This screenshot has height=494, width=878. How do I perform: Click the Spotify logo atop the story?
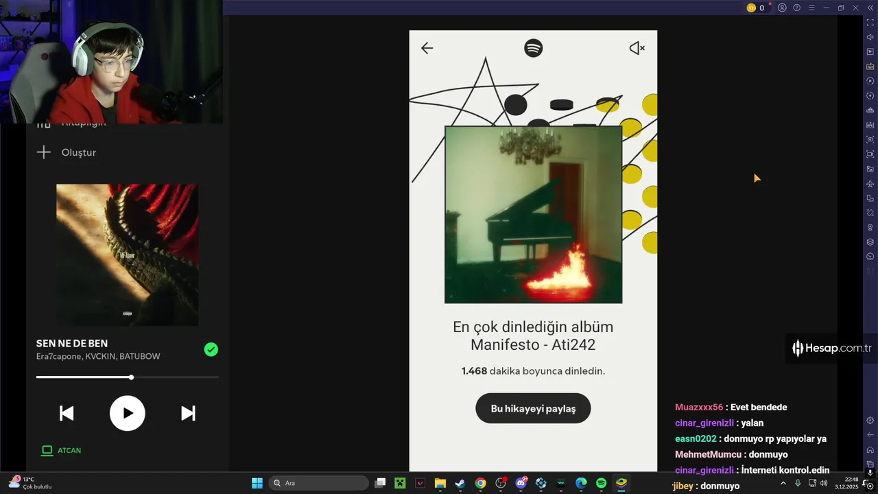533,47
